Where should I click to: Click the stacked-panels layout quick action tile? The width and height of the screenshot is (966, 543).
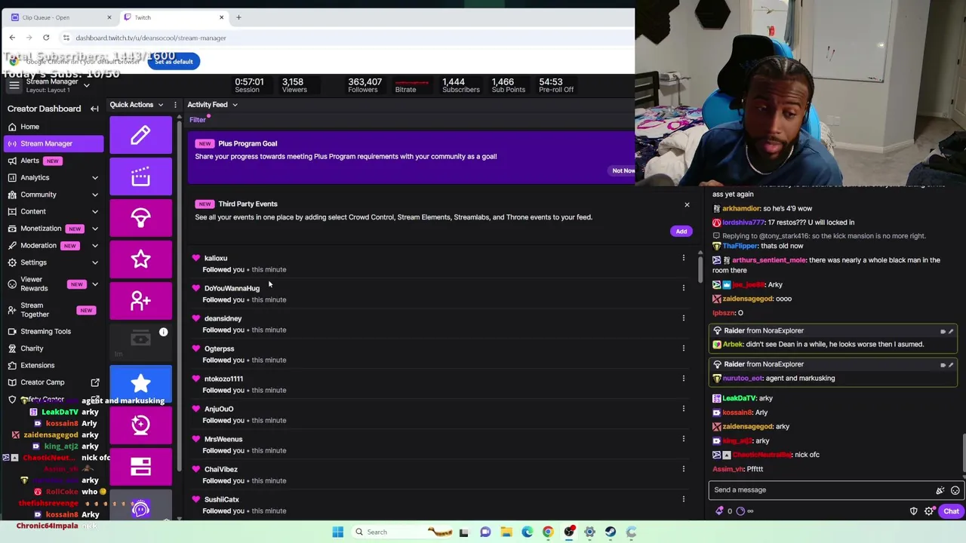pyautogui.click(x=140, y=467)
